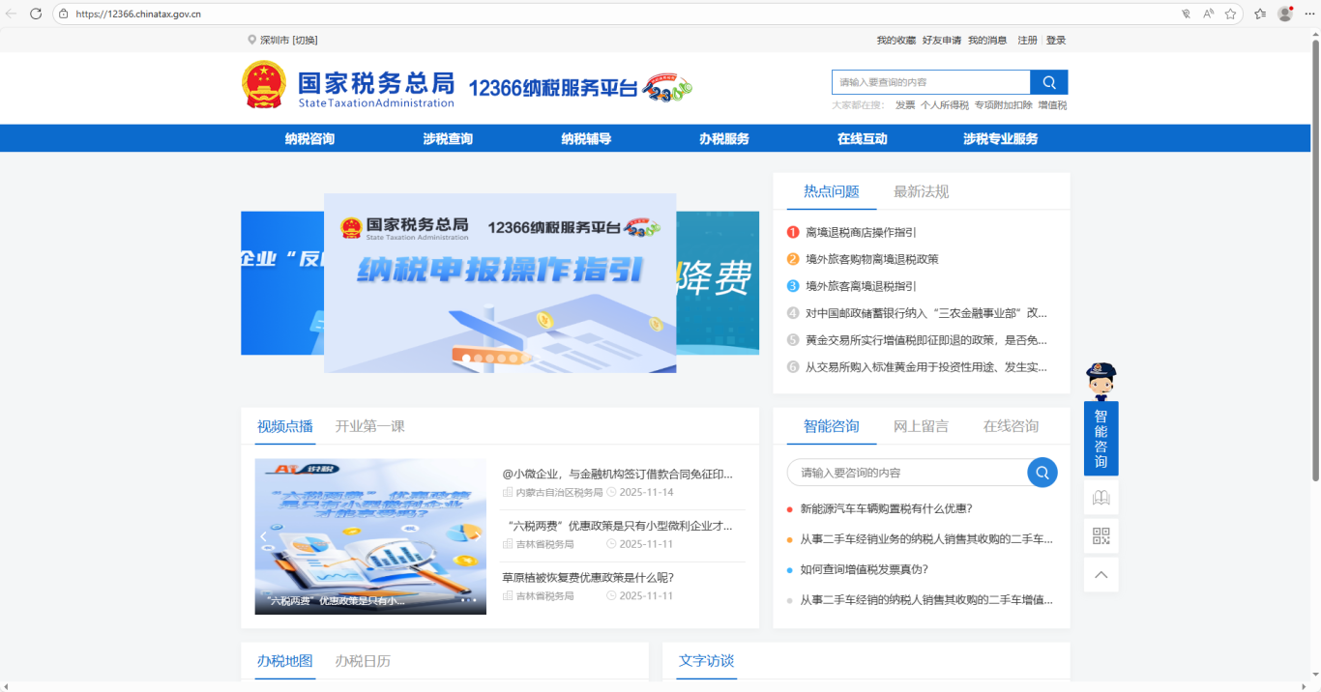
Task: Click back-to-top chevron in floating sidebar
Action: [1101, 575]
